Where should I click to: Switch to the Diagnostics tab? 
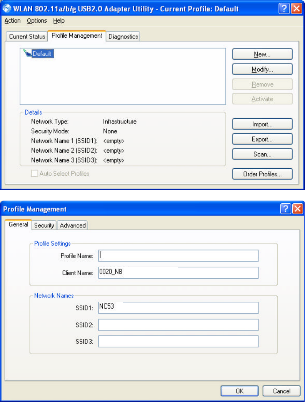(x=123, y=37)
